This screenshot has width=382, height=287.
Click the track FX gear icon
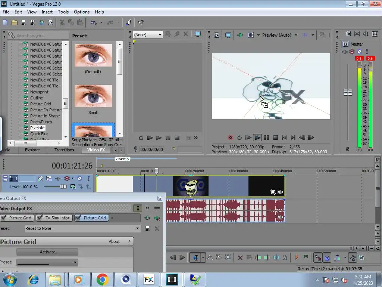point(67,178)
